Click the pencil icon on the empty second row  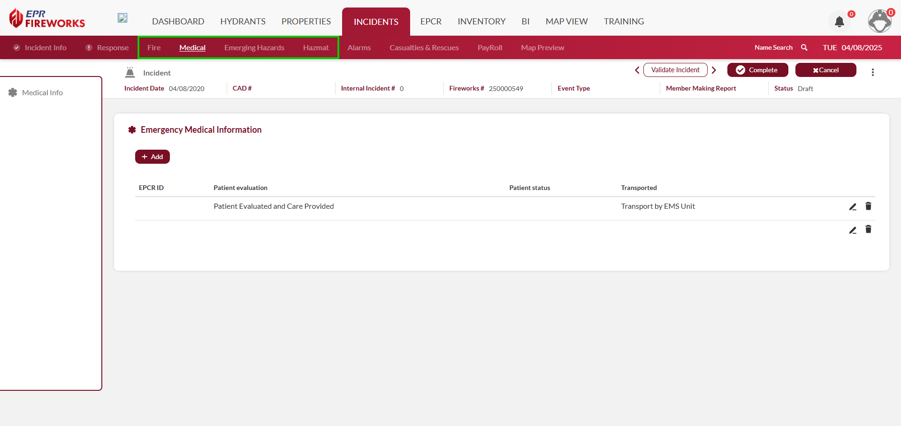(853, 230)
